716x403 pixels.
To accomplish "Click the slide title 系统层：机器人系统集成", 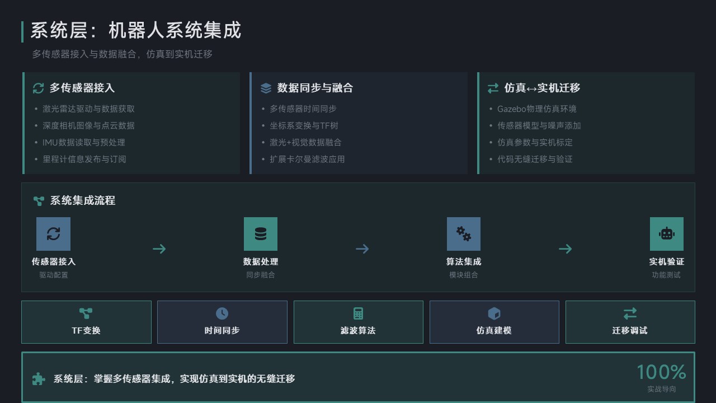I will pos(135,31).
